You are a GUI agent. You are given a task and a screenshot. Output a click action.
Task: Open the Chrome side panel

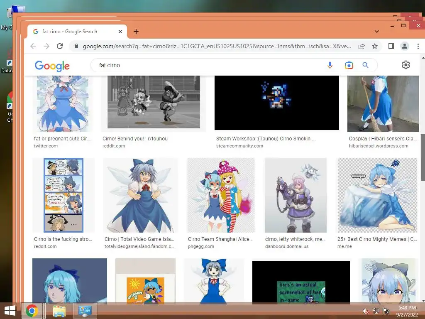pyautogui.click(x=391, y=47)
